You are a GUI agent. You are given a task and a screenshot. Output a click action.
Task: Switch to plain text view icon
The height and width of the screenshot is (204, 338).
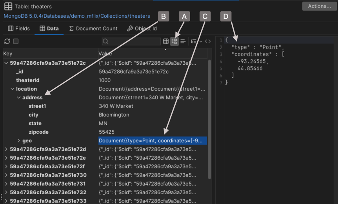pyautogui.click(x=183, y=41)
